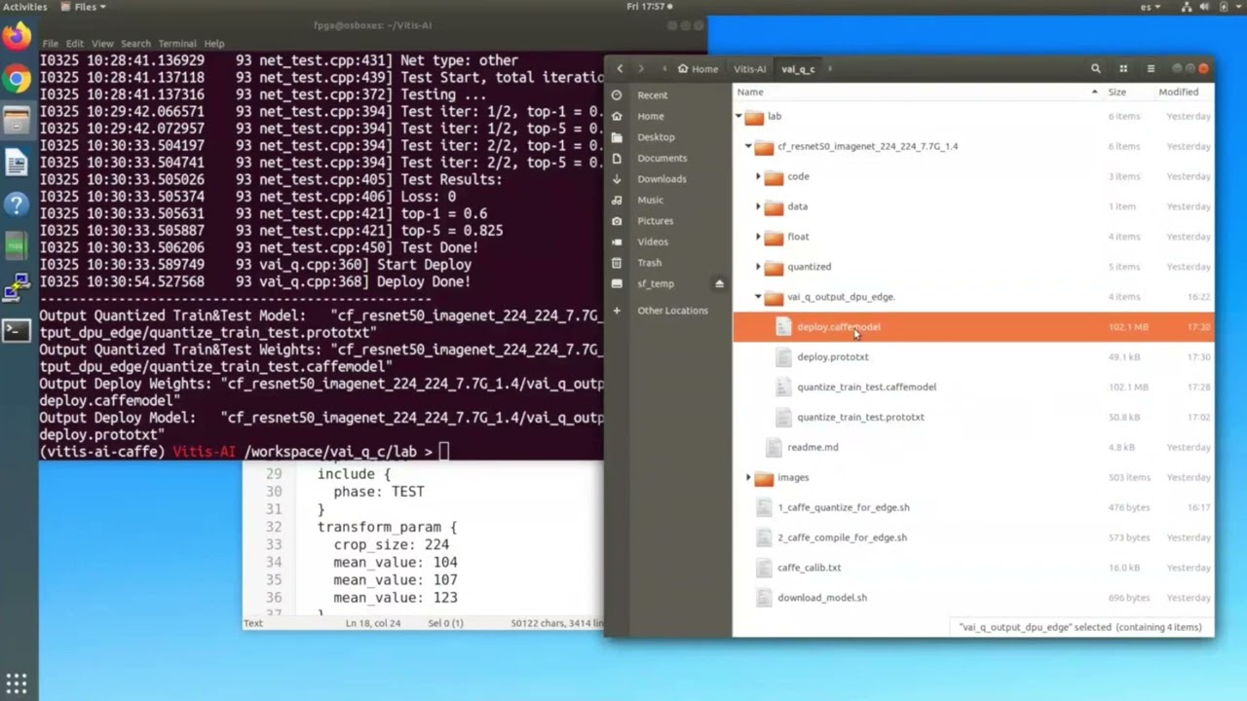Viewport: 1247px width, 701px height.
Task: Click the search icon in Files header
Action: pos(1096,69)
